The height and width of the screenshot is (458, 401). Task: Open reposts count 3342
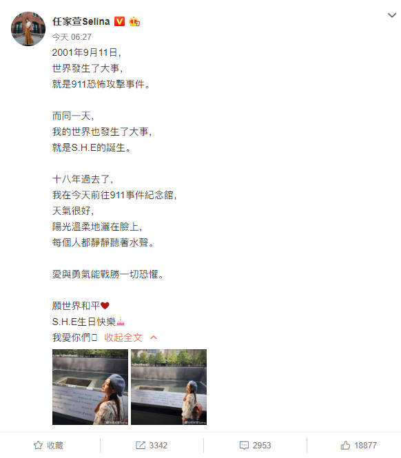click(x=158, y=445)
